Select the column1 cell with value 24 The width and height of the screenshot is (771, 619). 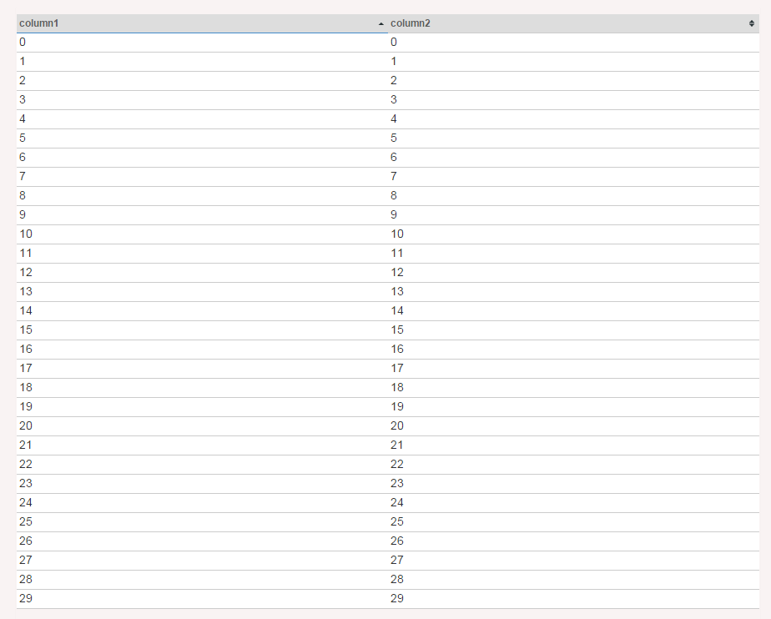pos(202,503)
